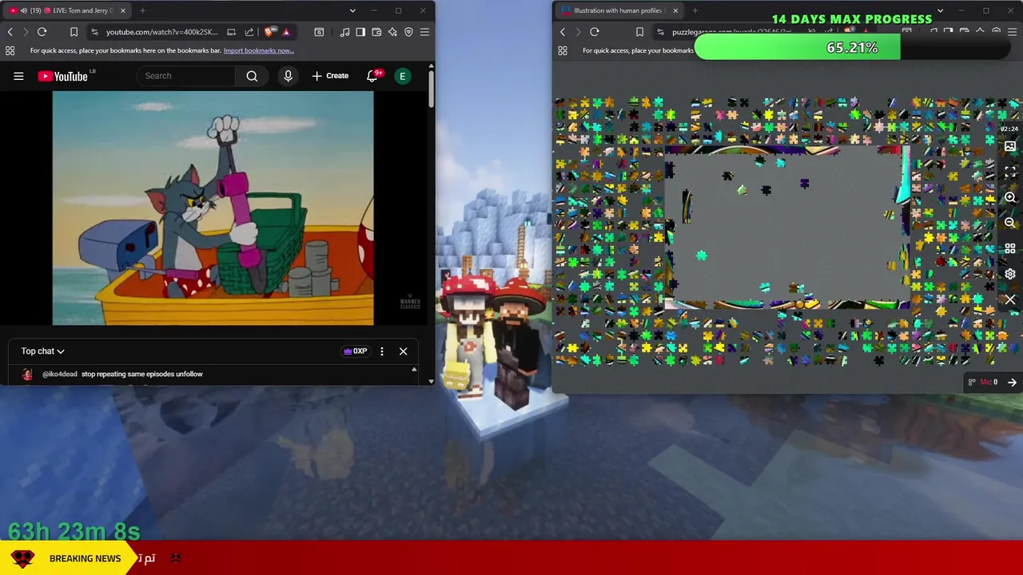Click the 02:24 puzzle timer
The height and width of the screenshot is (575, 1023).
pyautogui.click(x=1009, y=129)
